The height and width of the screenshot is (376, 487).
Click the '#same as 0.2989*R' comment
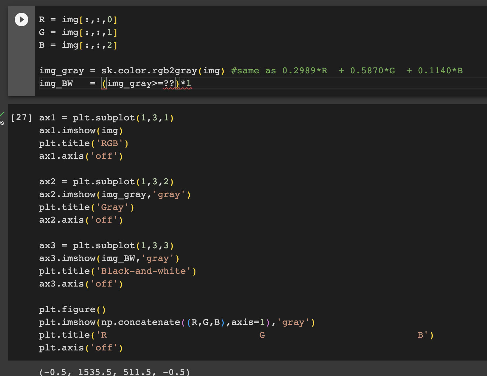pyautogui.click(x=279, y=71)
